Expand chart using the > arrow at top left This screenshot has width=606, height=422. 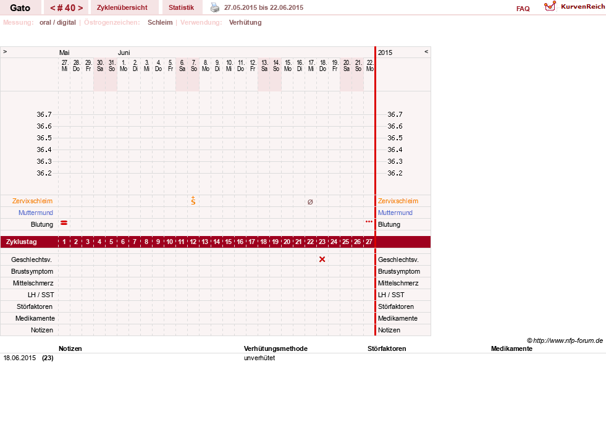(x=5, y=51)
